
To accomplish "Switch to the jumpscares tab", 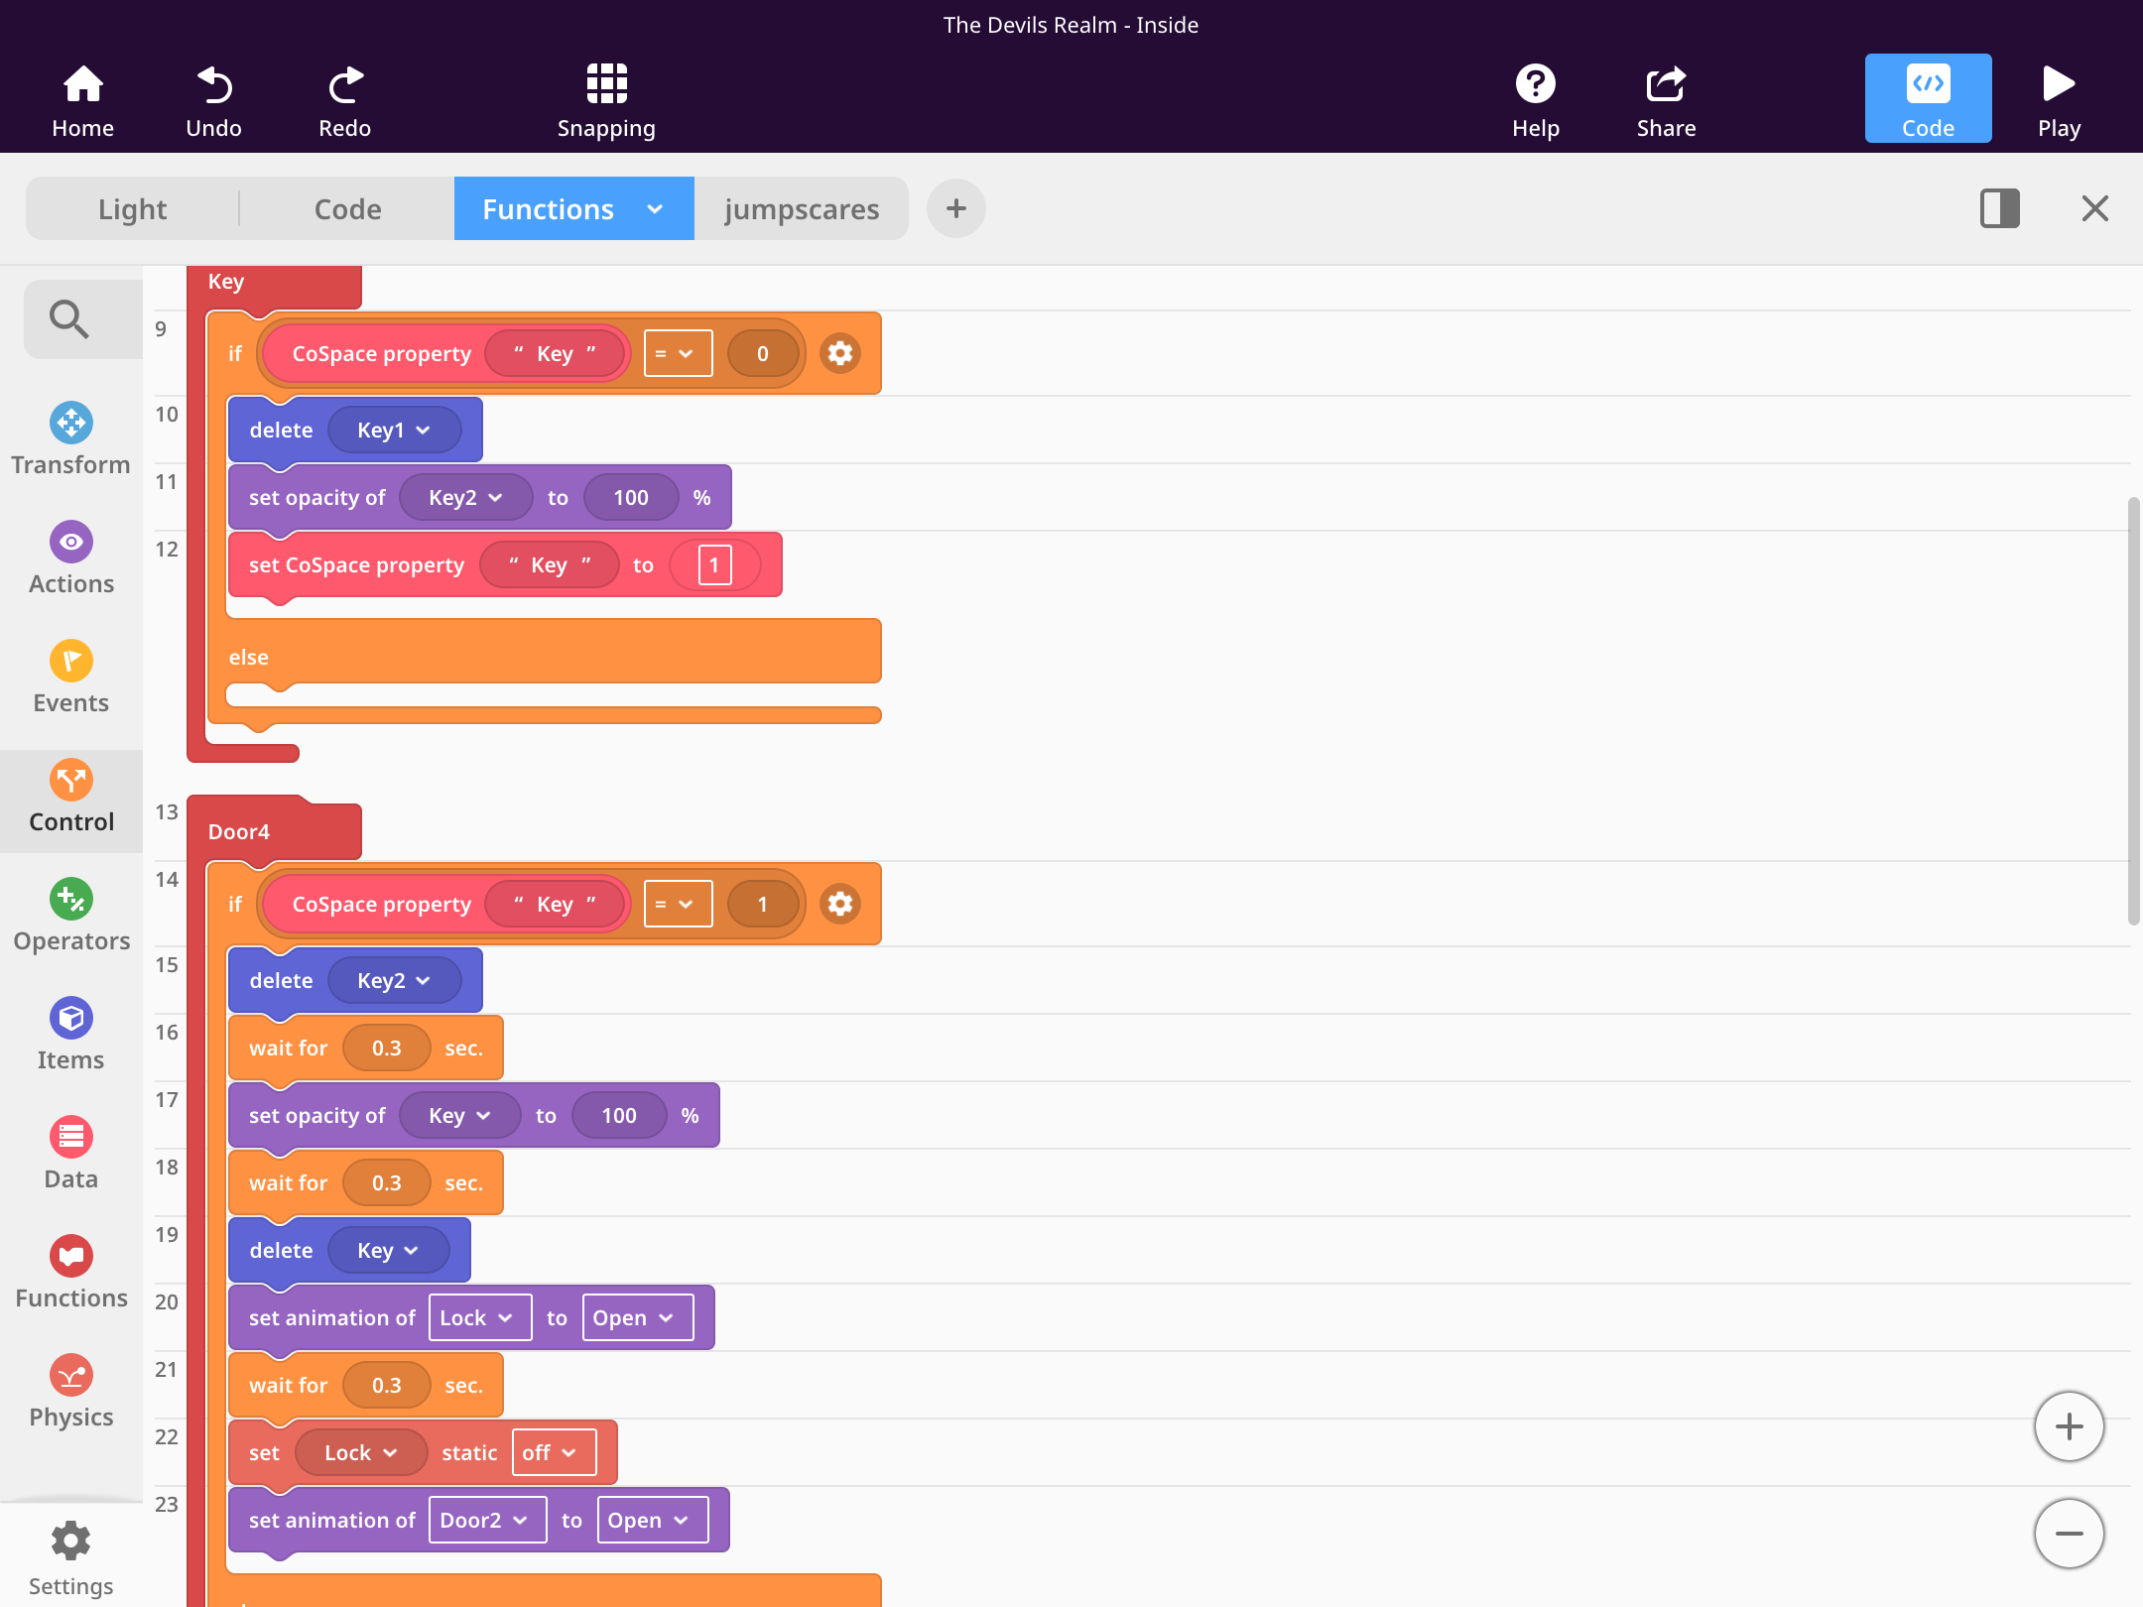I will coord(801,209).
